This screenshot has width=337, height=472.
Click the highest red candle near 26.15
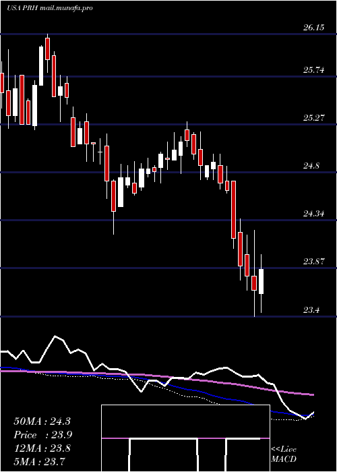click(48, 49)
